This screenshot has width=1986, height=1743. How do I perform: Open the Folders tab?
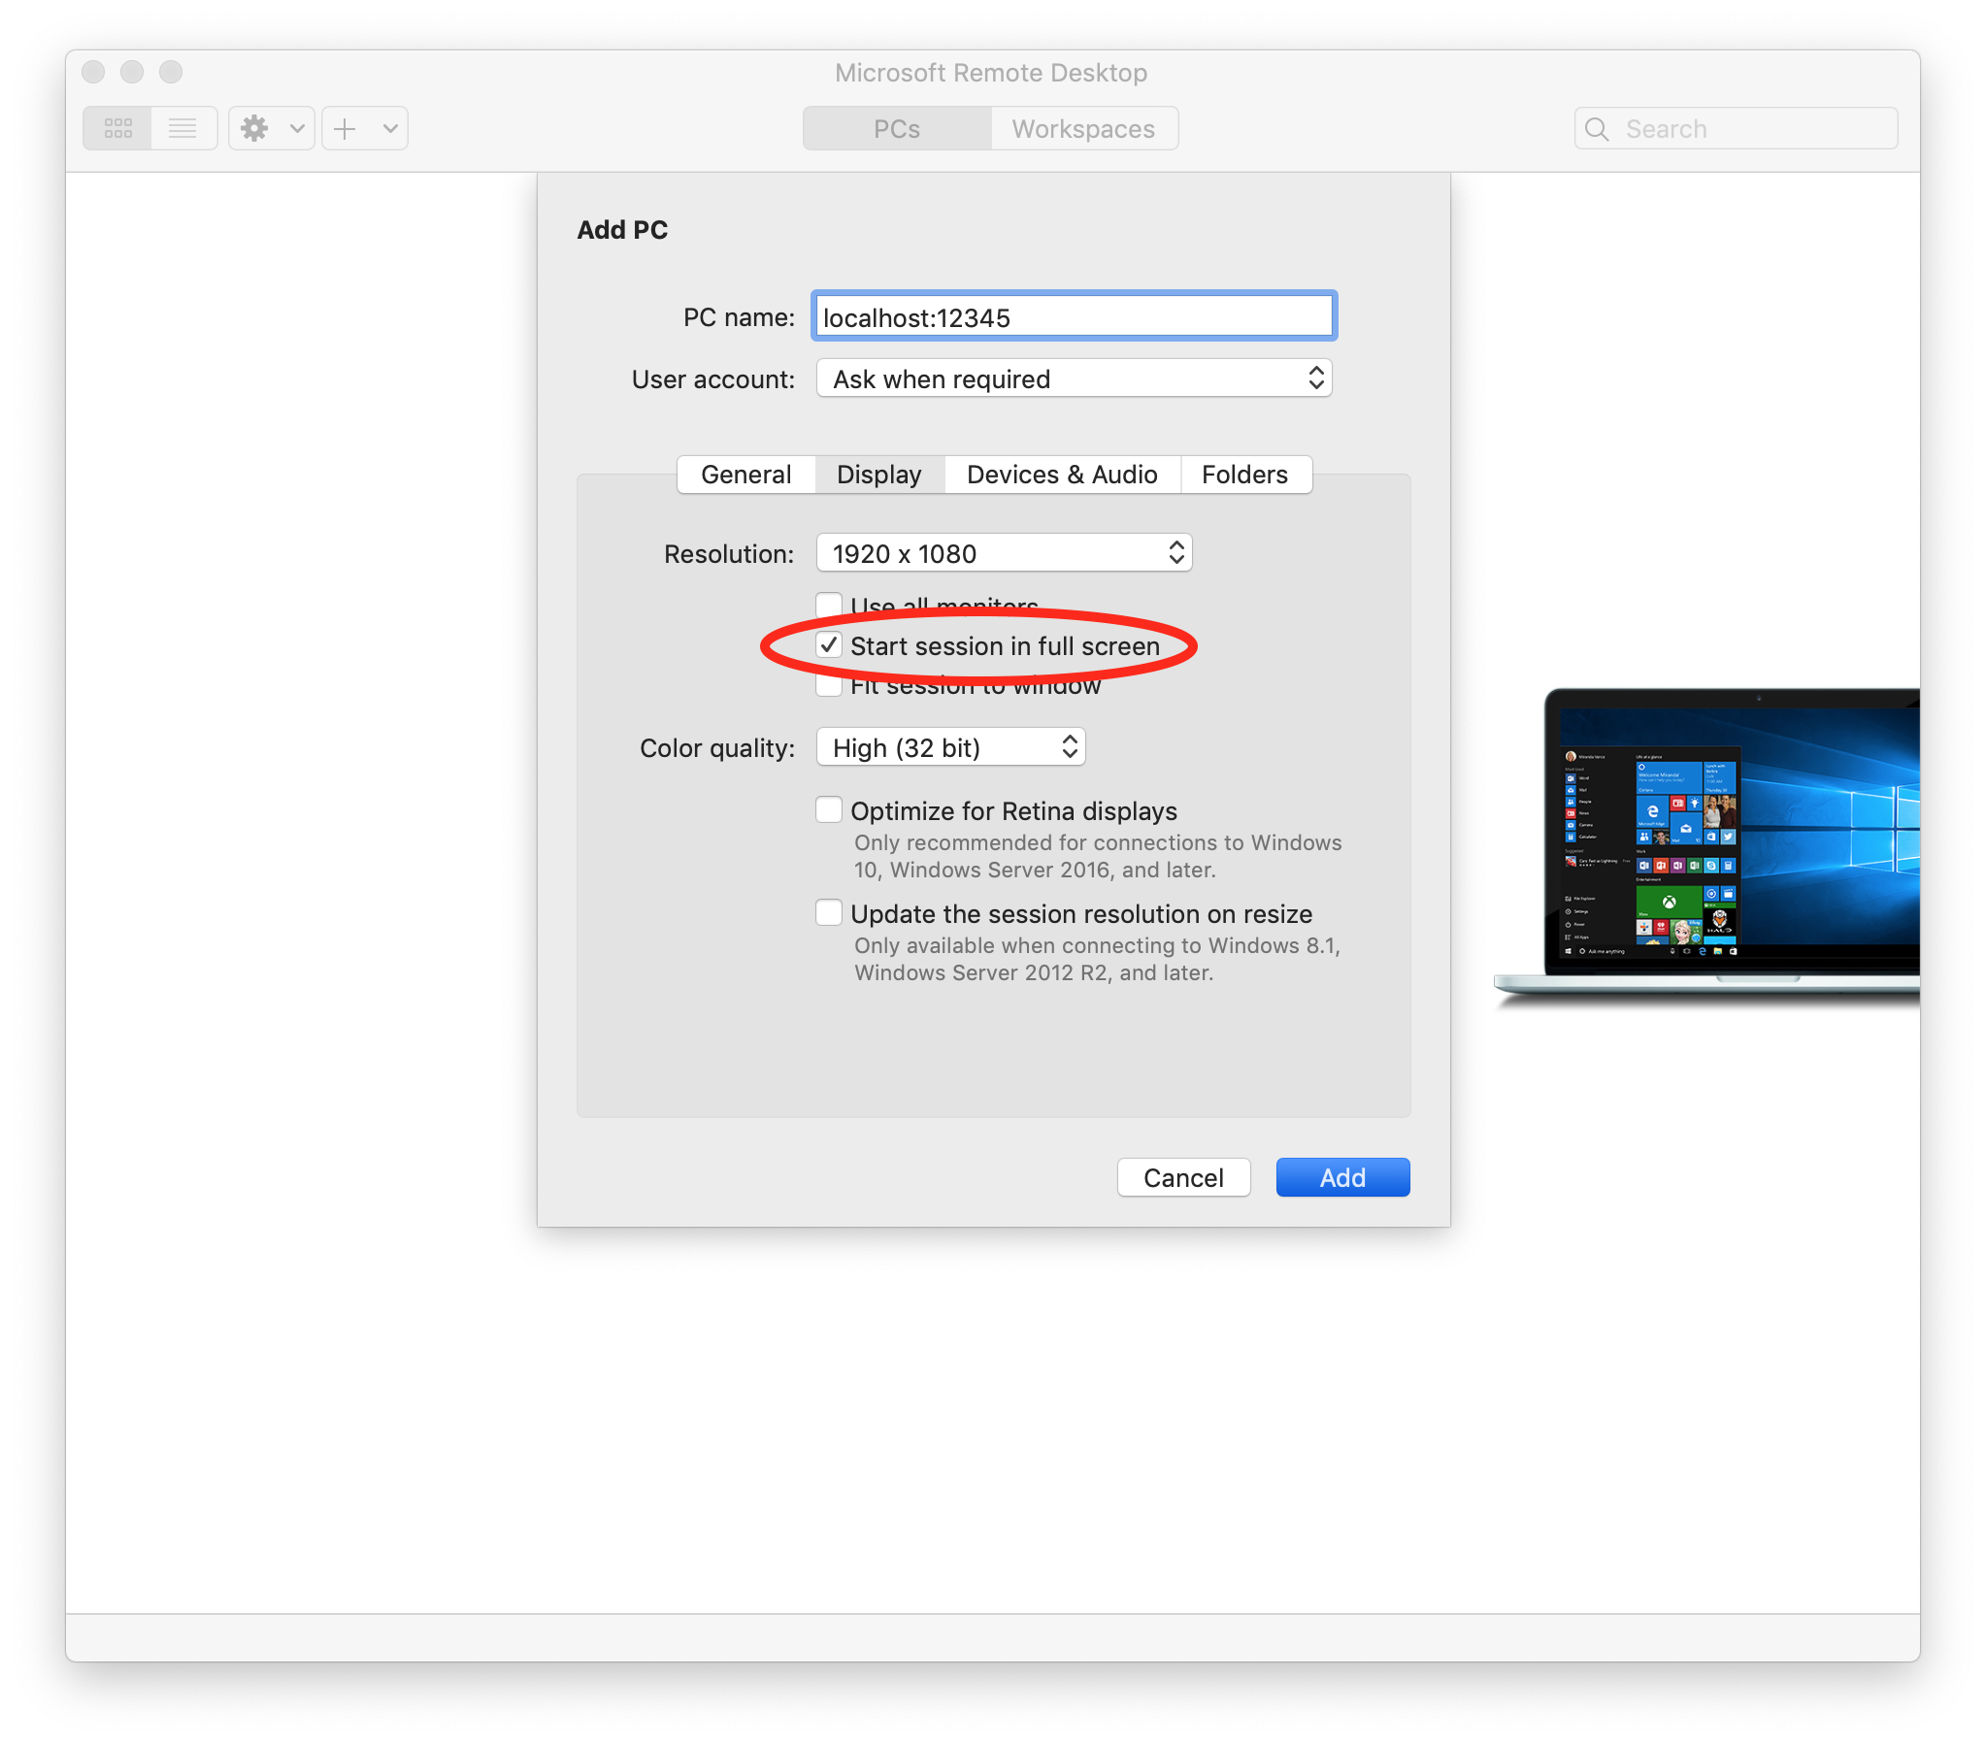point(1243,475)
